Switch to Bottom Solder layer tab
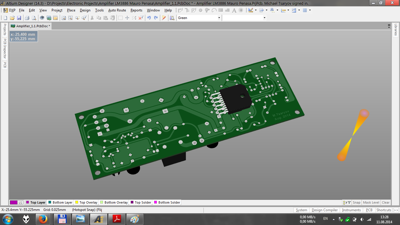Viewport: 400px width, 225px height. pyautogui.click(x=167, y=202)
